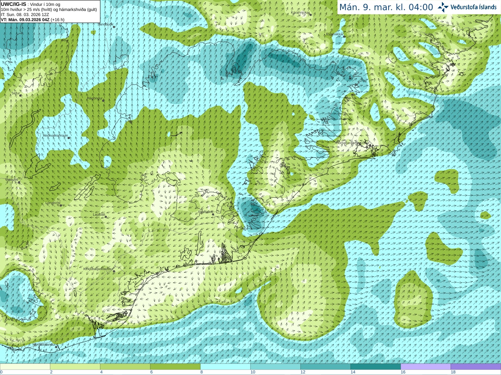This screenshot has height=375, width=501.
Task: Pick the 16–18 m/s lavender swatch
Action: [426, 367]
